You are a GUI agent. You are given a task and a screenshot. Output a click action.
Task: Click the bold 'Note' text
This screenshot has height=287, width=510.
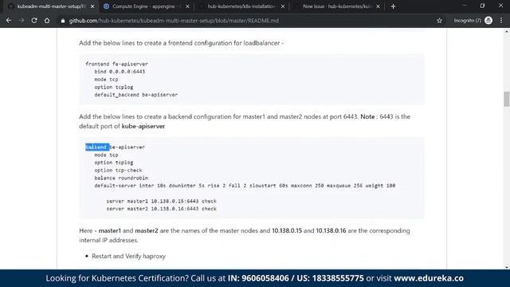[x=367, y=116]
